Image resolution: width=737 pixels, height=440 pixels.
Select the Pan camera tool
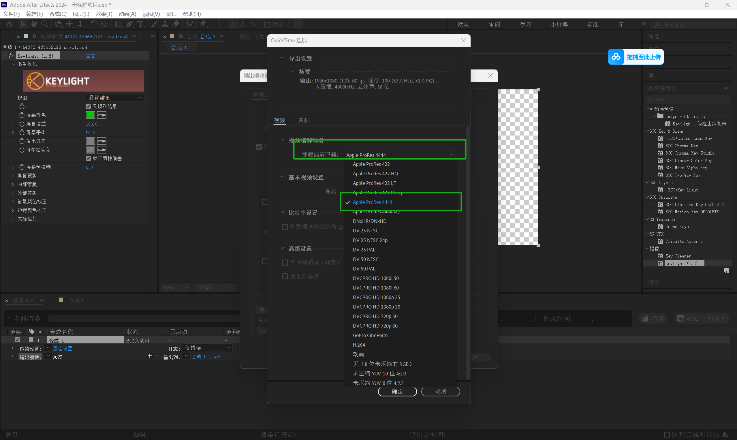click(70, 24)
